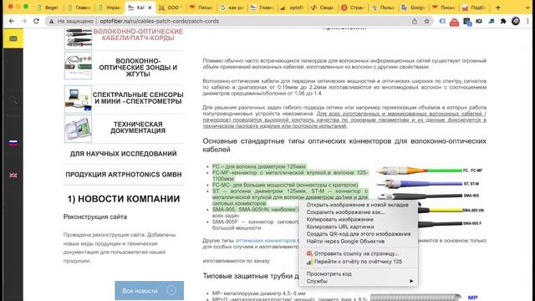The image size is (535, 301).
Task: Open a new browser tab
Action: click(x=498, y=8)
